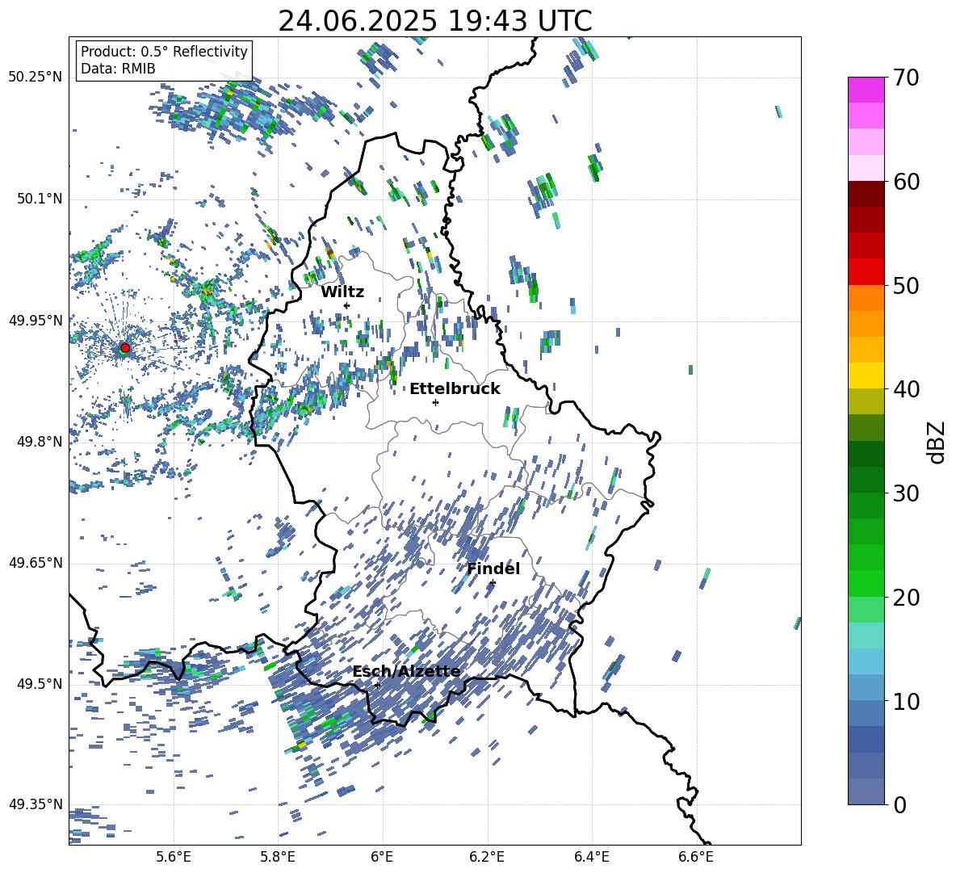Image resolution: width=956 pixels, height=873 pixels.
Task: Click the 5.8°E longitude label
Action: pos(278,857)
